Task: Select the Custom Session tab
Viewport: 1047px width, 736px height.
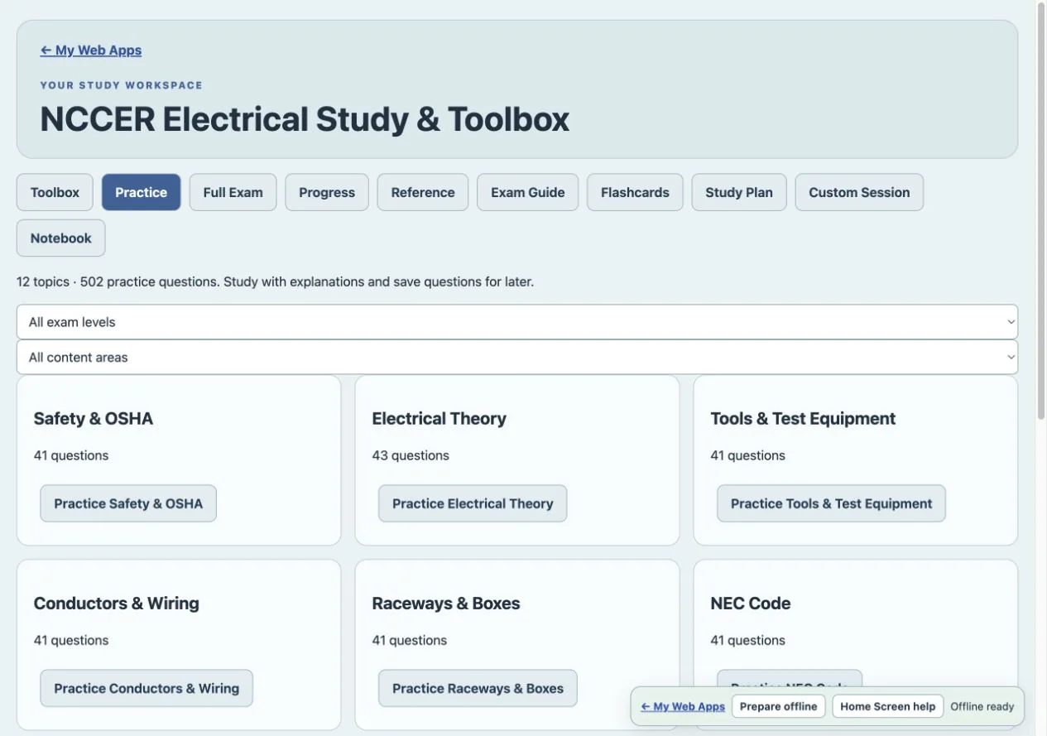Action: coord(859,192)
